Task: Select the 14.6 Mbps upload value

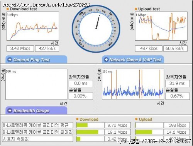Action: [x=177, y=132]
